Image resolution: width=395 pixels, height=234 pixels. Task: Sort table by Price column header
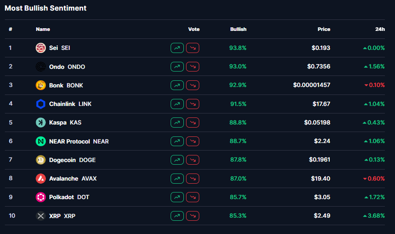pos(324,29)
